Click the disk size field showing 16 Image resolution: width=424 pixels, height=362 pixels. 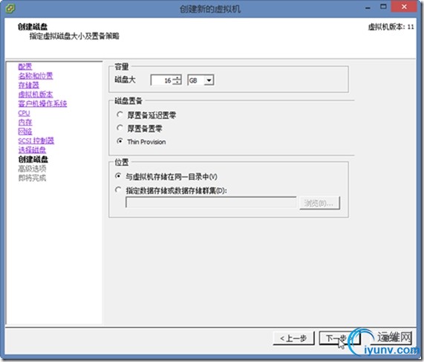pyautogui.click(x=162, y=80)
